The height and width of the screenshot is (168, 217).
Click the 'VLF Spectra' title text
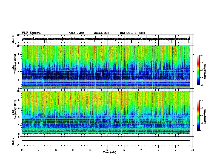click(31, 33)
